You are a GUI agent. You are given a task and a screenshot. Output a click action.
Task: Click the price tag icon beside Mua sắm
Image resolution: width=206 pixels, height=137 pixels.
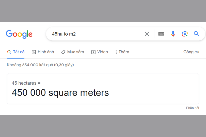pyautogui.click(x=63, y=52)
